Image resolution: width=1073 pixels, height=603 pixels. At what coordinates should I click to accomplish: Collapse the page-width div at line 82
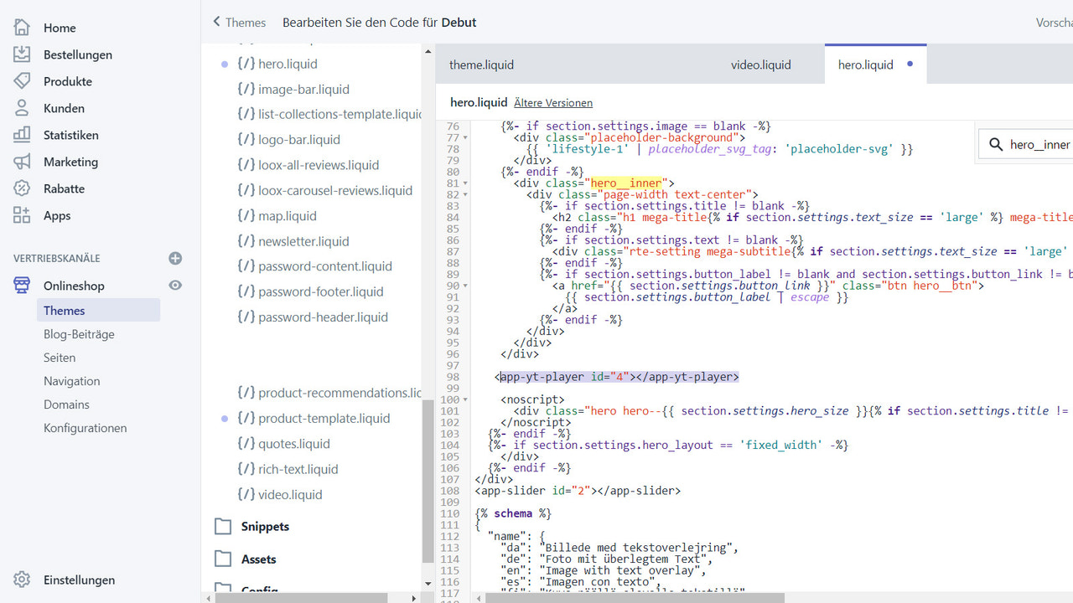464,195
